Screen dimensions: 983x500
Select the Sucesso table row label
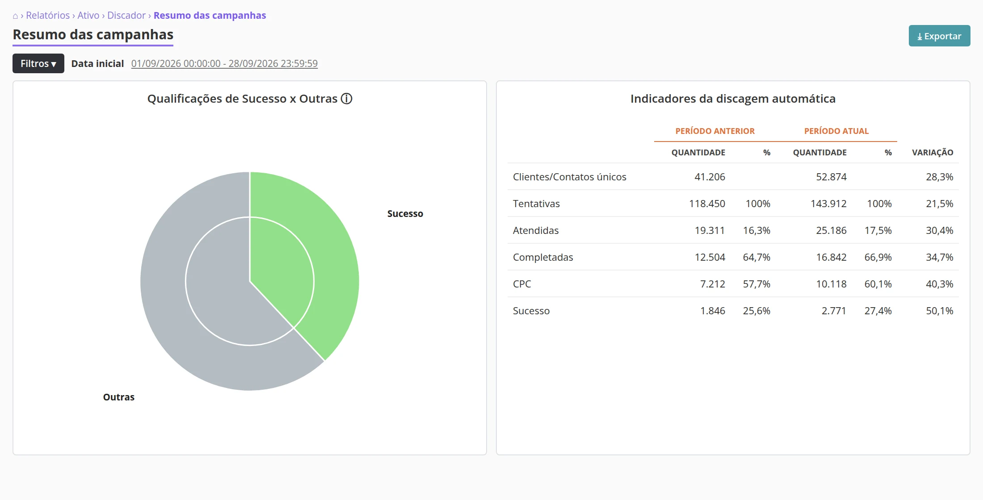(531, 311)
